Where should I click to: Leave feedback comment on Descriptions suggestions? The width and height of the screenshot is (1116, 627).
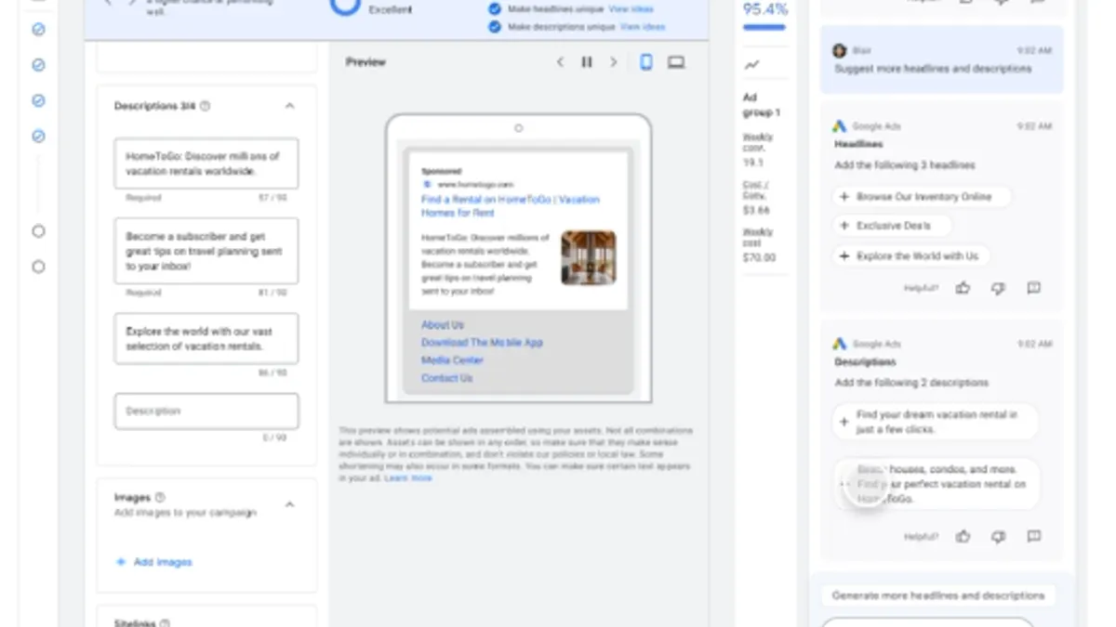pyautogui.click(x=1033, y=537)
